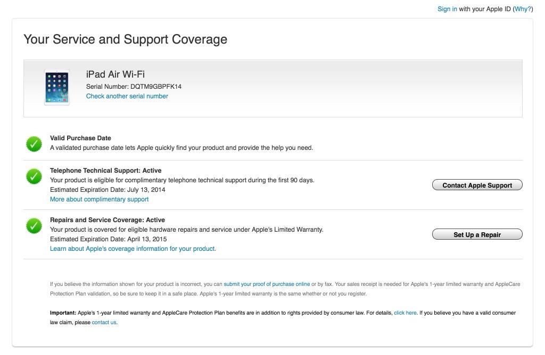Click the Your Service and Support Coverage heading

[x=125, y=39]
